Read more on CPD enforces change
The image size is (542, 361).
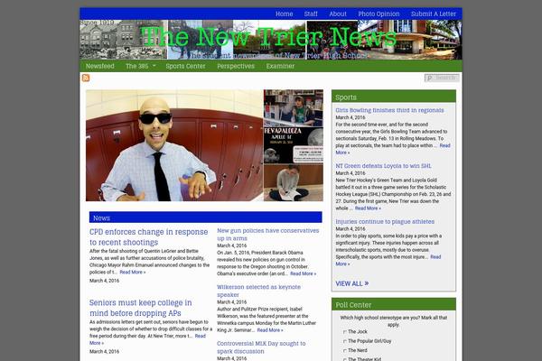133,273
